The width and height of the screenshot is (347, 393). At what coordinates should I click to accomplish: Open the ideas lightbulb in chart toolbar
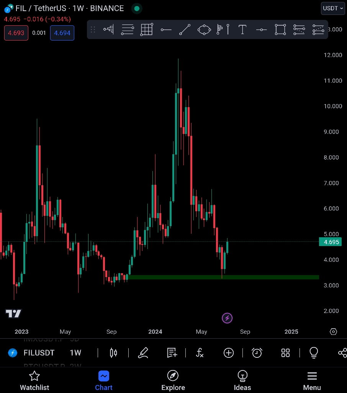point(314,353)
